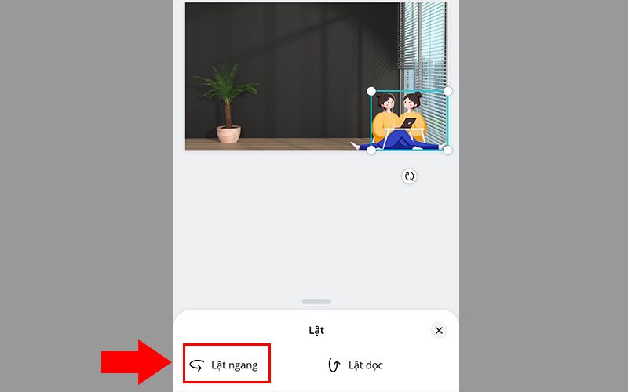
Task: Click the window blinds in the background photo
Action: (422, 44)
